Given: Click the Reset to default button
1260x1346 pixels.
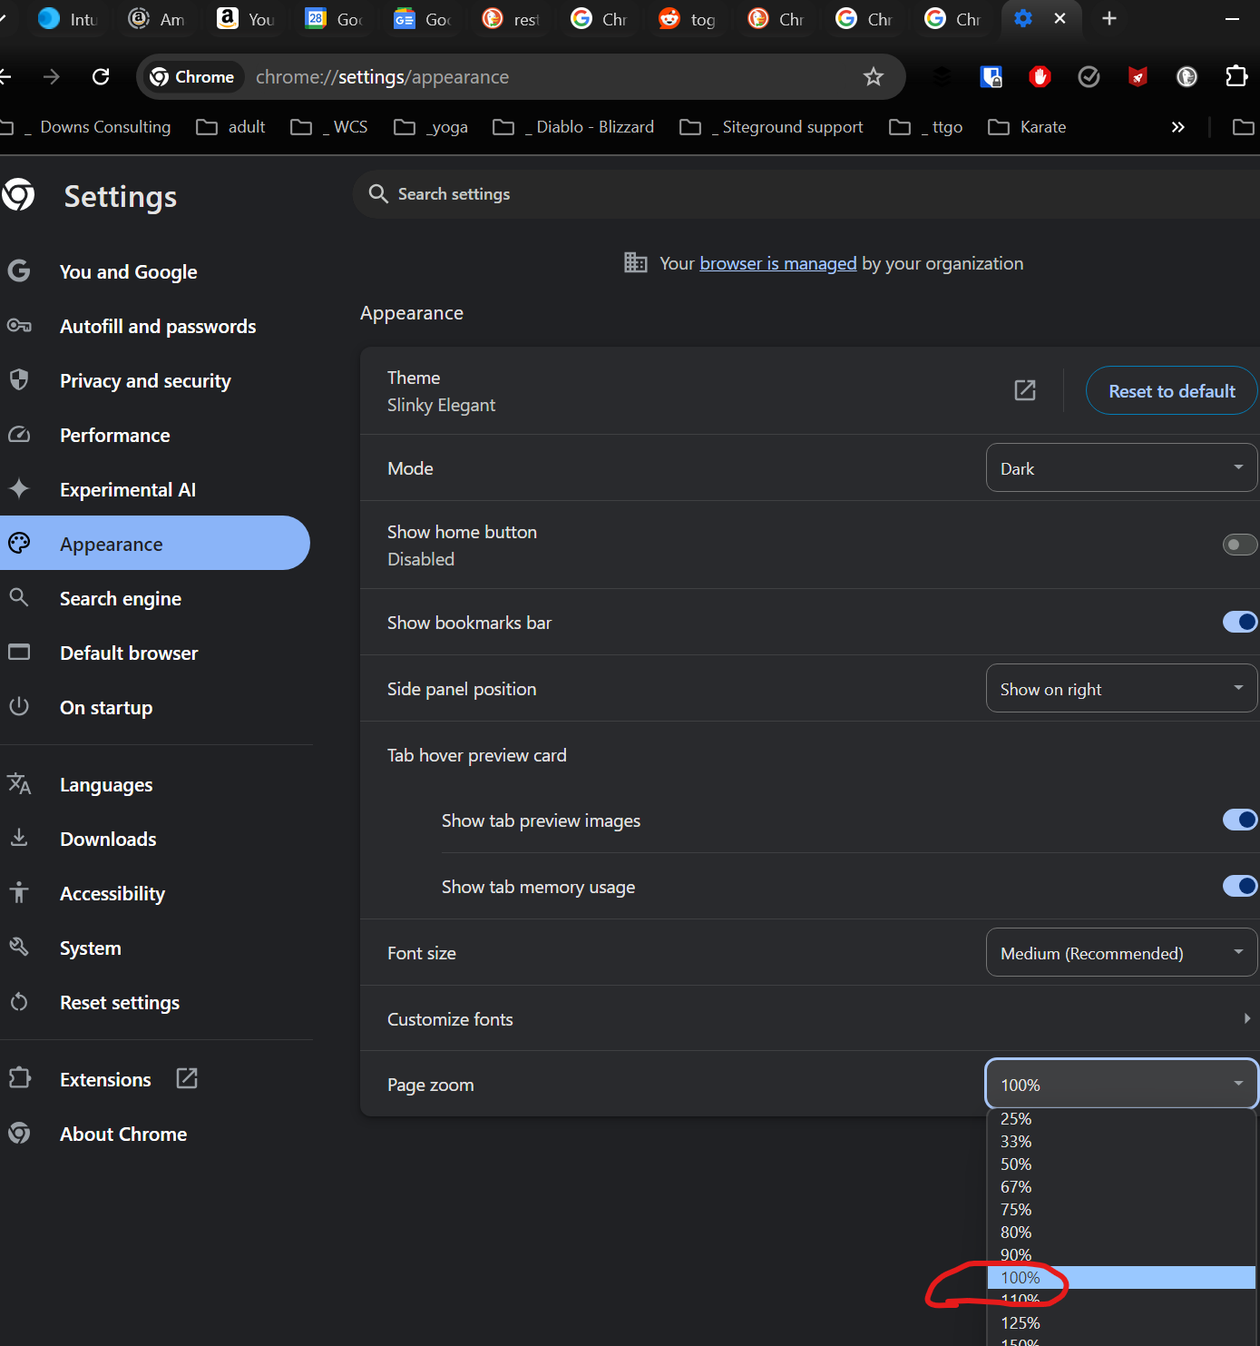Looking at the screenshot, I should (1171, 391).
